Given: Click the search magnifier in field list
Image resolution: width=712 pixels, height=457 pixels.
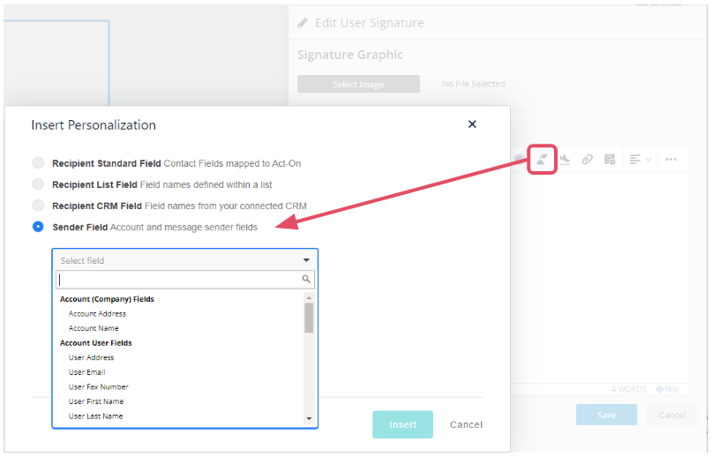Looking at the screenshot, I should coord(306,280).
